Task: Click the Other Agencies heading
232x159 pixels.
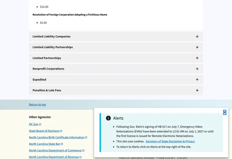Action: [x=40, y=117]
